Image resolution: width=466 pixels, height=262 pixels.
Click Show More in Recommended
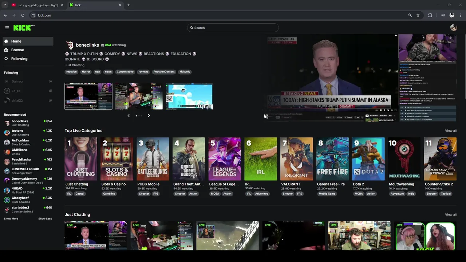11,219
